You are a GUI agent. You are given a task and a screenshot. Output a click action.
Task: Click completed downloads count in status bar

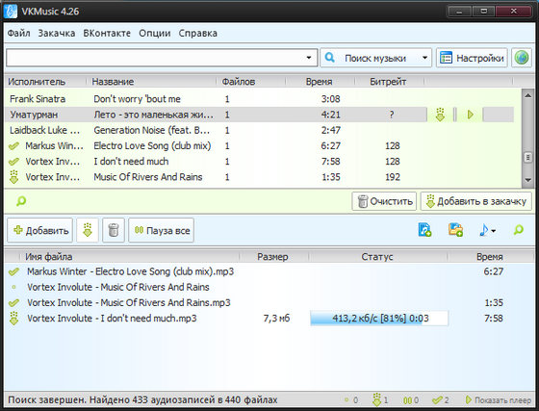pos(441,400)
